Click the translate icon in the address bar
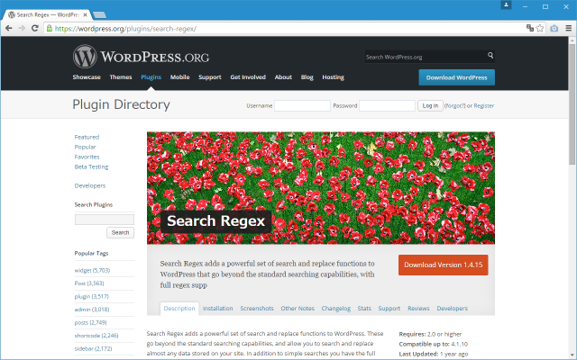577x360 pixels. 530,28
